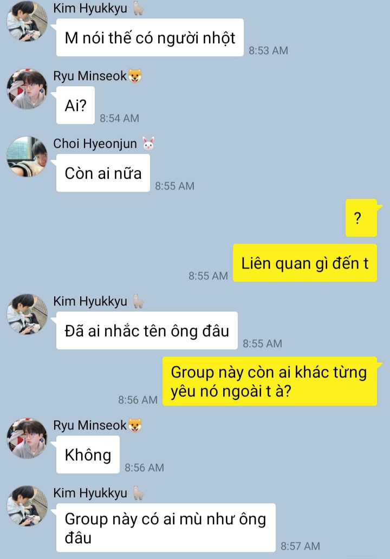Open Kim Hyukkyu's avatar beside 8:57 AM message

pos(27,506)
